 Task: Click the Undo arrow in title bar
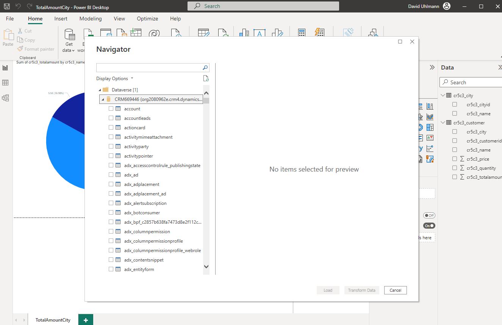(x=18, y=6)
